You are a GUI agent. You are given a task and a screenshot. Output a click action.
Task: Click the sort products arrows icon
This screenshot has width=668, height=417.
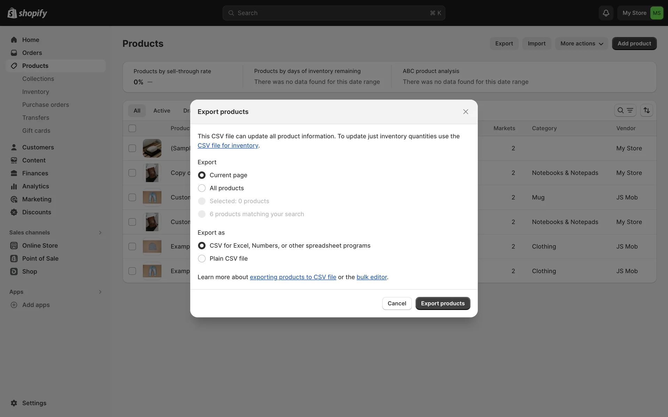(x=646, y=111)
